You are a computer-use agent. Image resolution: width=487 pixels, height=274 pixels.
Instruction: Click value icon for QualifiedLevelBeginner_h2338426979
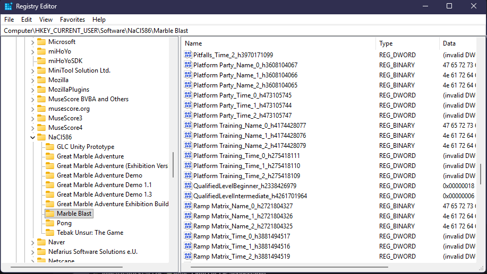point(188,186)
